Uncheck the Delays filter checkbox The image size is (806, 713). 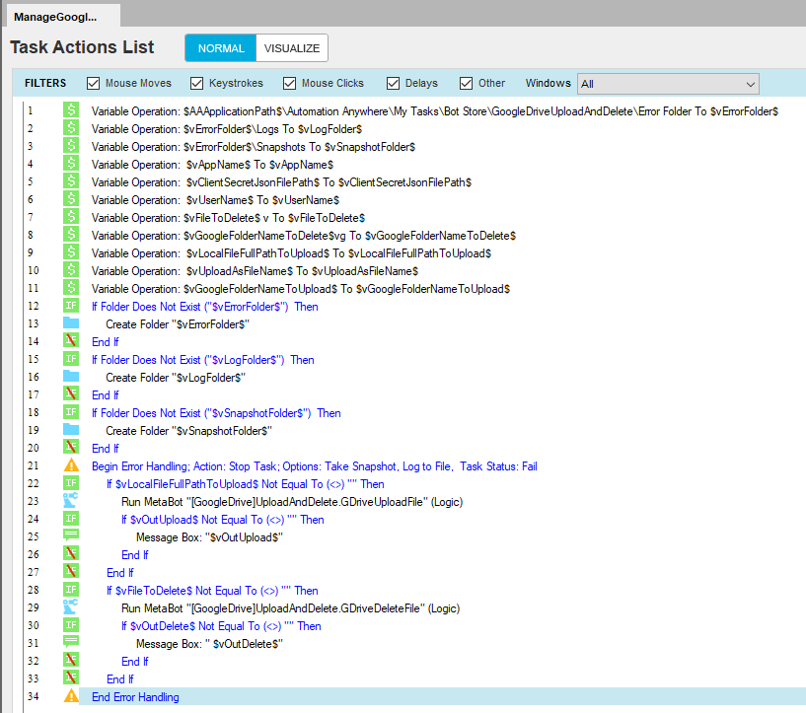click(394, 84)
